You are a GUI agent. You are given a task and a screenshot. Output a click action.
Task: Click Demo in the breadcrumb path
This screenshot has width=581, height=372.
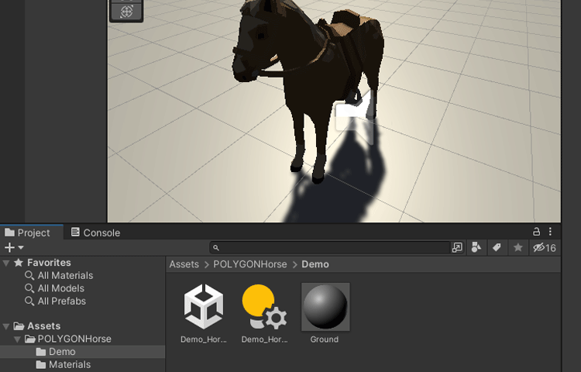coord(315,264)
